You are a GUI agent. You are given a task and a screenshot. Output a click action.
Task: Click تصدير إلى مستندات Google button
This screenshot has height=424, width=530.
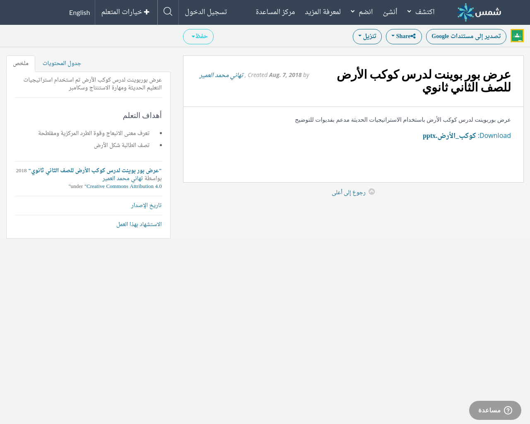point(466,36)
